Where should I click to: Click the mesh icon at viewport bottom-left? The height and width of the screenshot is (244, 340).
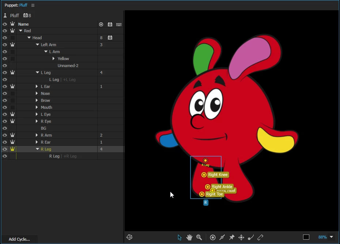coord(129,237)
